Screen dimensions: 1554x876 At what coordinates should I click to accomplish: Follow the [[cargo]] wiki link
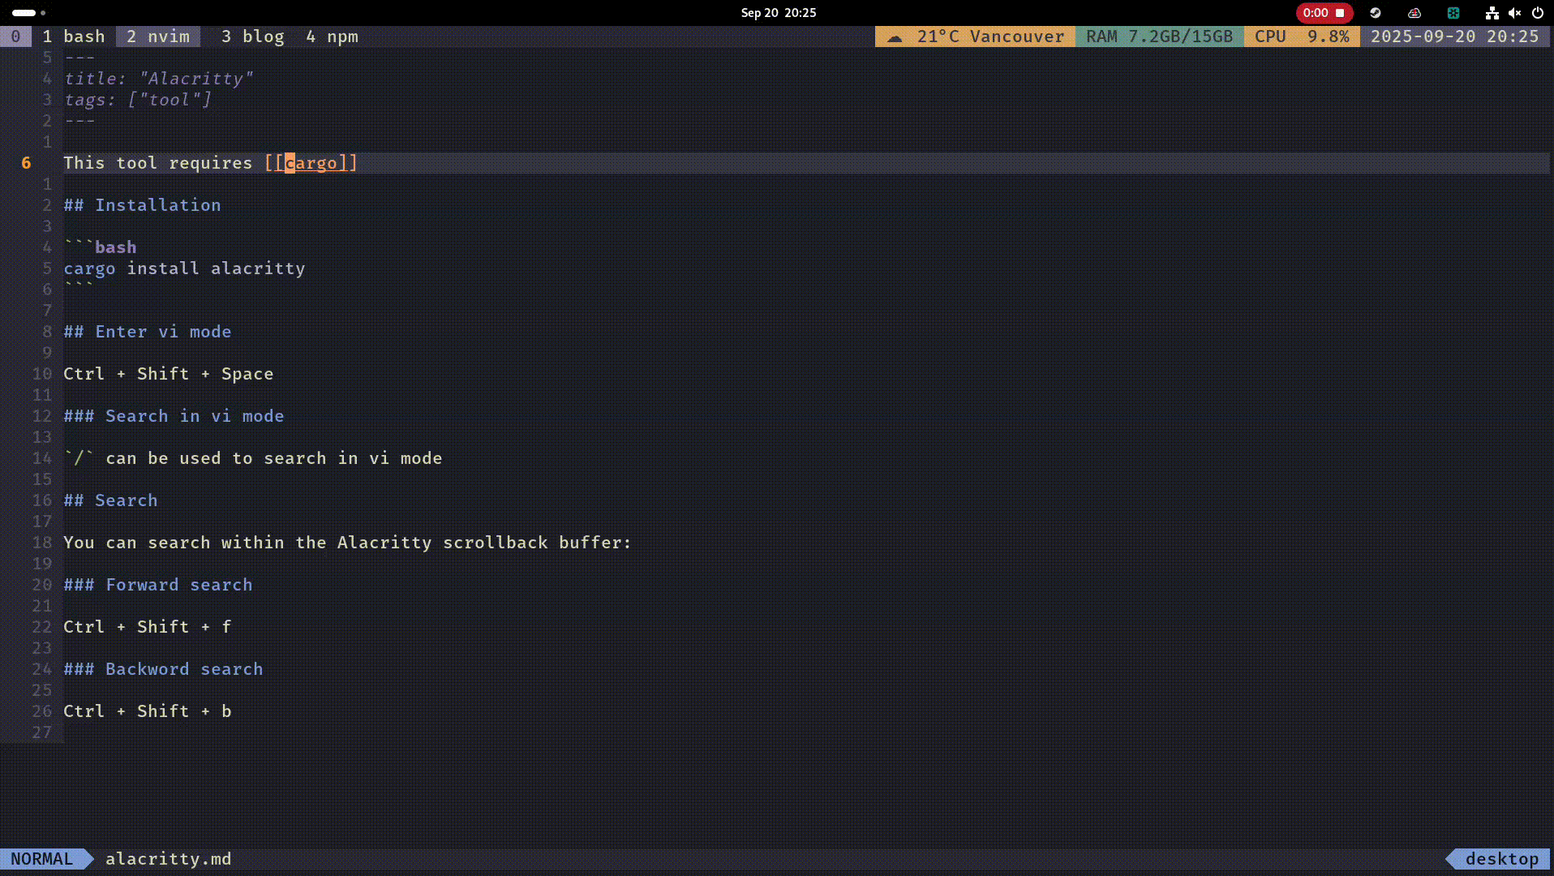point(311,163)
